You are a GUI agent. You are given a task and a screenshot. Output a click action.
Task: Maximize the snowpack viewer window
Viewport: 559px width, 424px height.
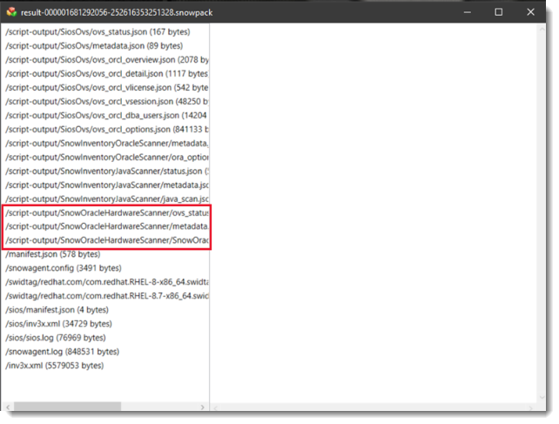[x=499, y=12]
